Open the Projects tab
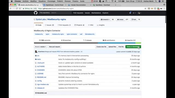Viewport: 175px width, 98px height. 79,25
